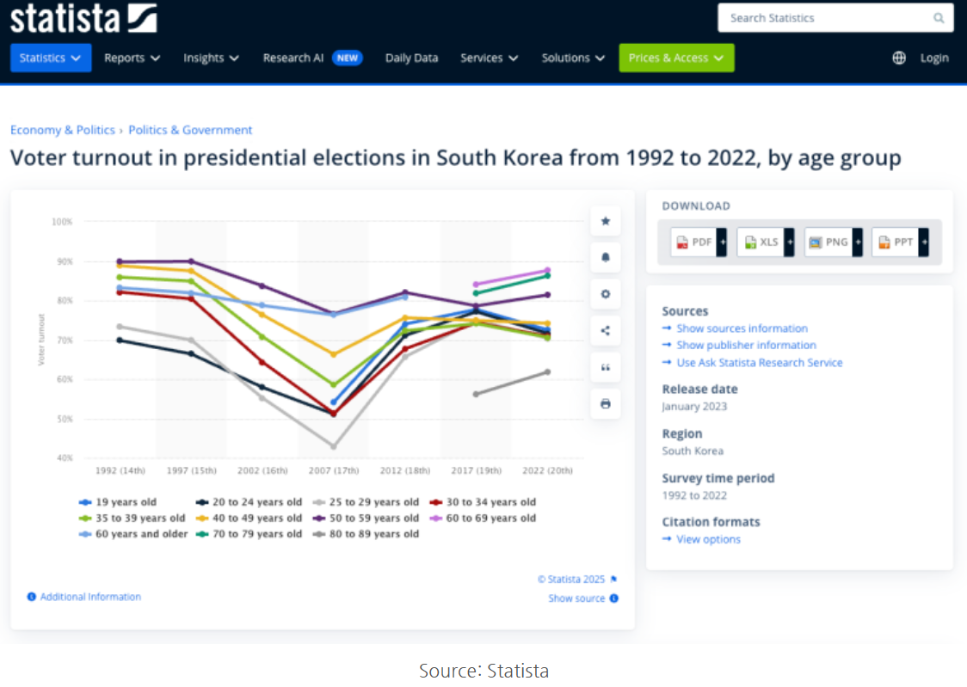Screen dimensions: 967x687
Task: Click the Show sources information link
Action: tap(742, 328)
